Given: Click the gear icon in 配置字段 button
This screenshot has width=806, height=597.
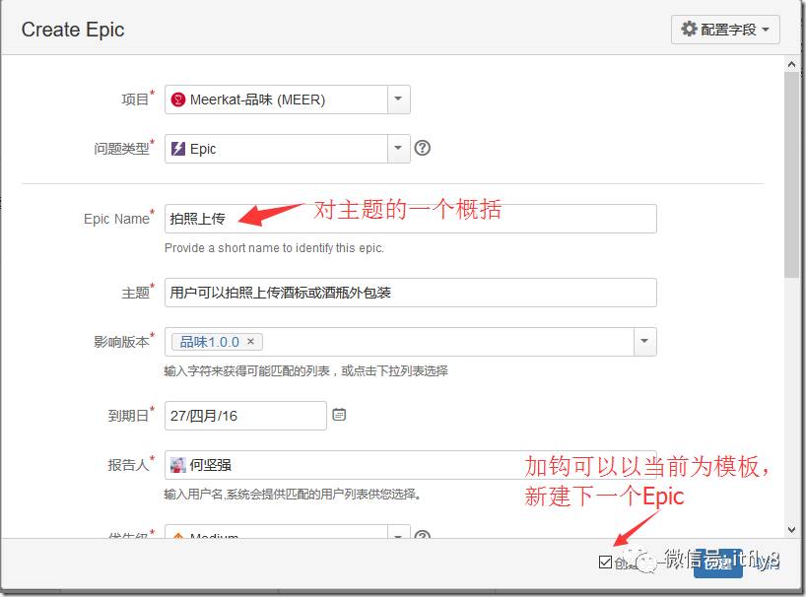Looking at the screenshot, I should (689, 29).
